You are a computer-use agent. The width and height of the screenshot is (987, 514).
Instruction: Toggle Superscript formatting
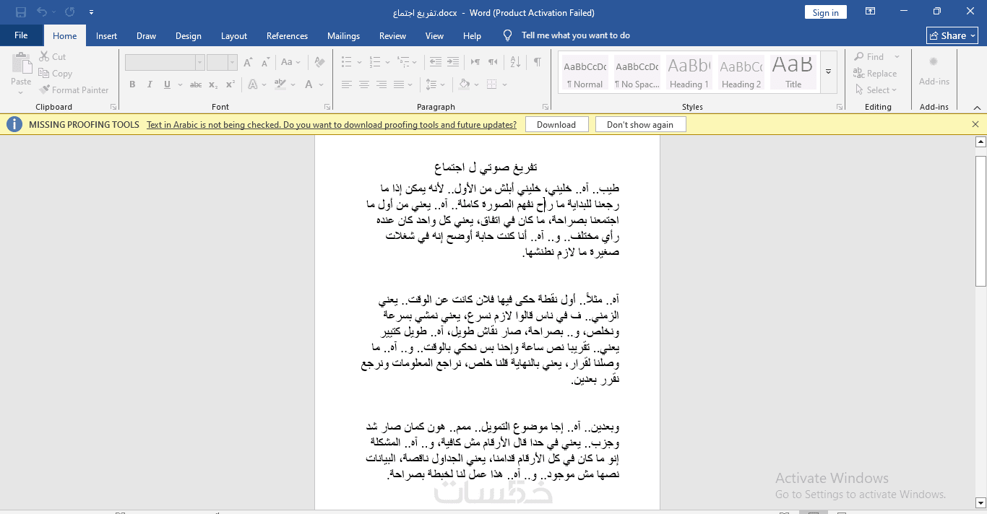coord(230,84)
